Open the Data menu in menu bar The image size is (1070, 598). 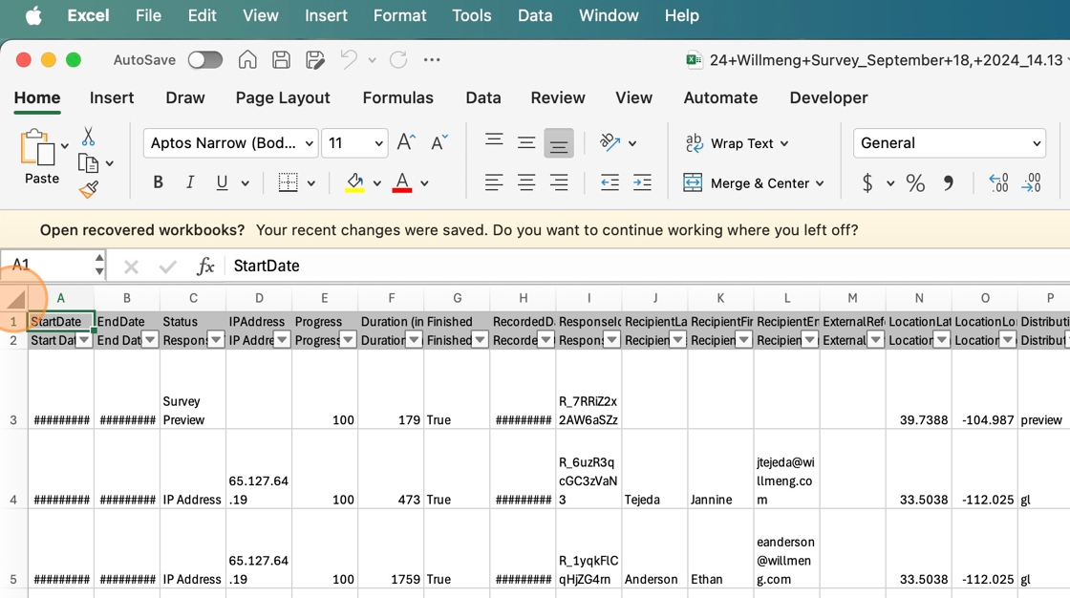click(x=535, y=15)
